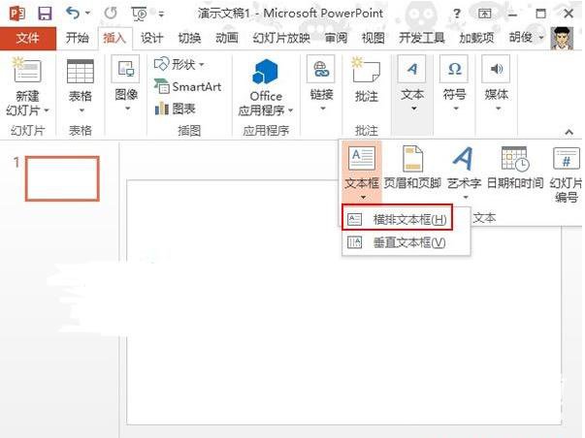This screenshot has width=585, height=438.
Task: Click the redo/repeat icon in quick access toolbar
Action: [x=111, y=14]
